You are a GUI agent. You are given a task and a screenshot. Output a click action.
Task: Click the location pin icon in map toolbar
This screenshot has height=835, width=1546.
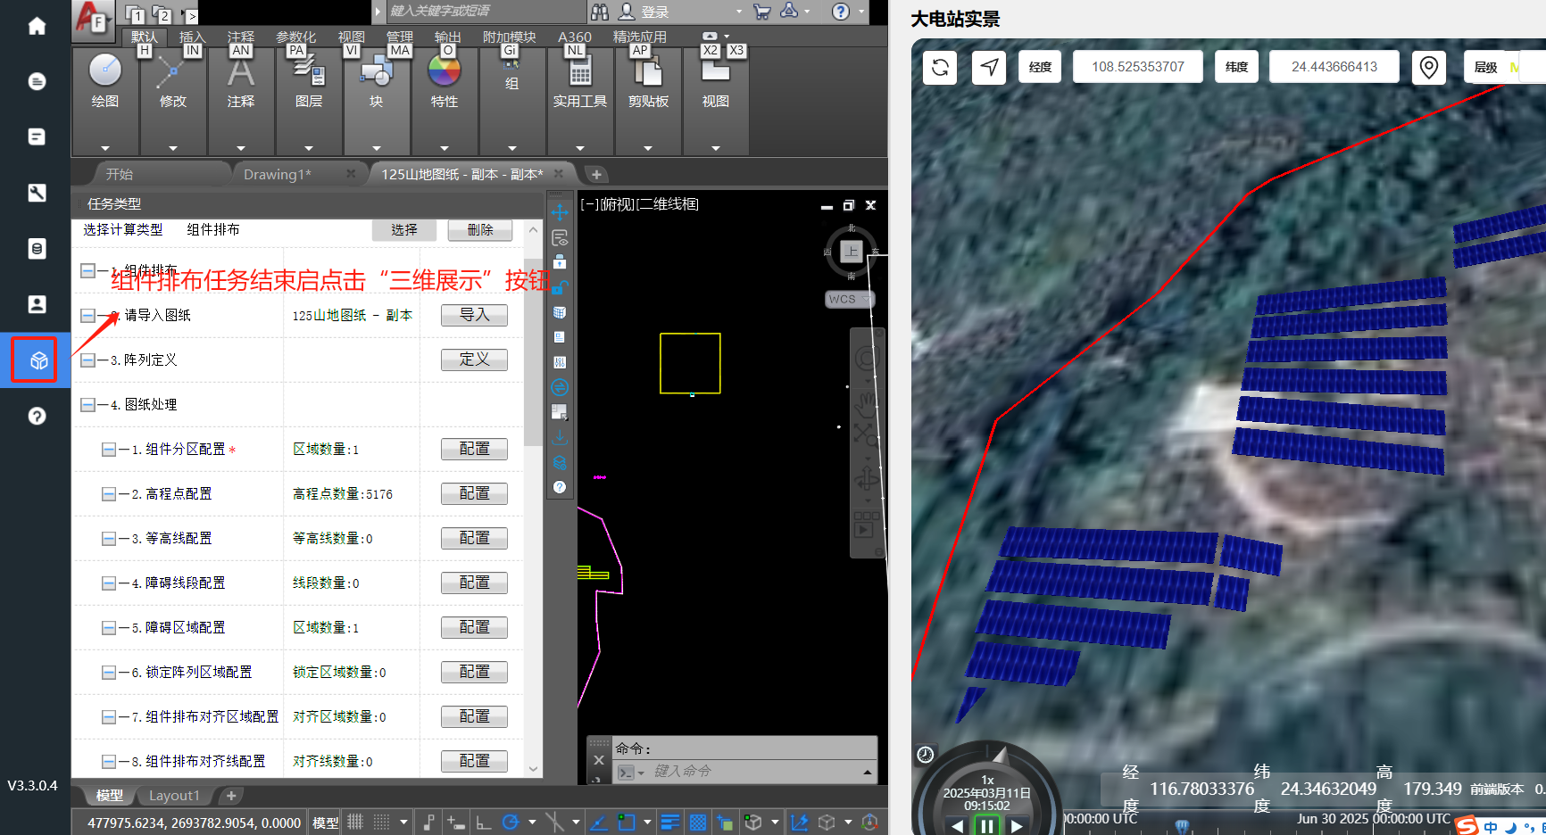point(1428,67)
